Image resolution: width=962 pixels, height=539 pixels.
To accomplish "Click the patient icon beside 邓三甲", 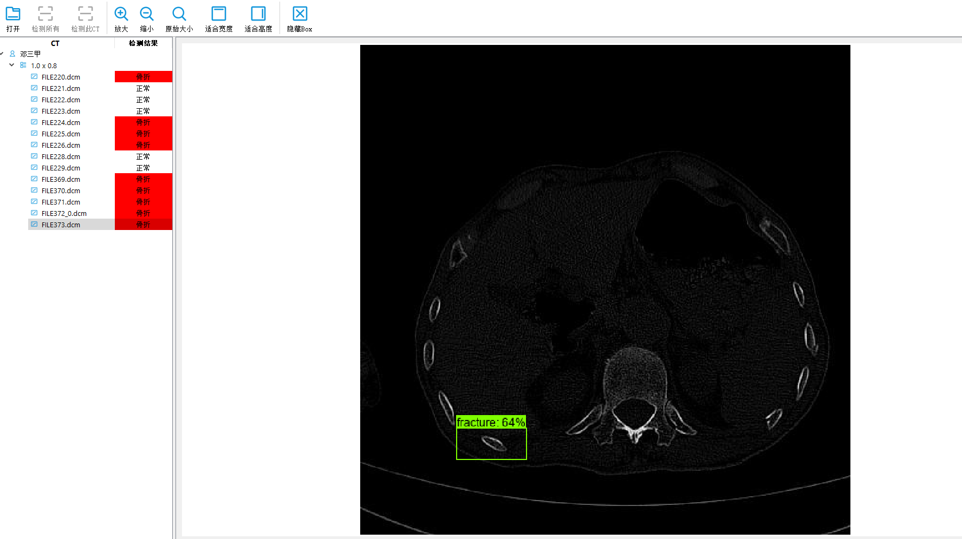I will (x=12, y=54).
